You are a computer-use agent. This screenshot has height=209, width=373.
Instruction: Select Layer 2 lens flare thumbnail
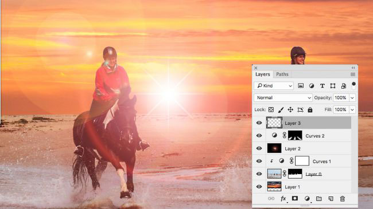(274, 148)
